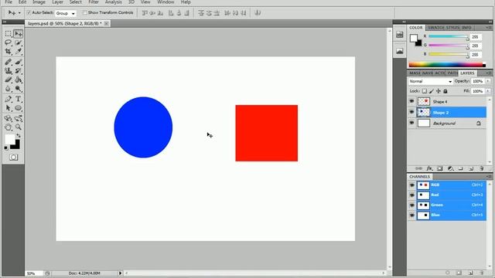Screen dimensions: 495x278
Task: Select the Ellipse shape tool
Action: (18, 108)
